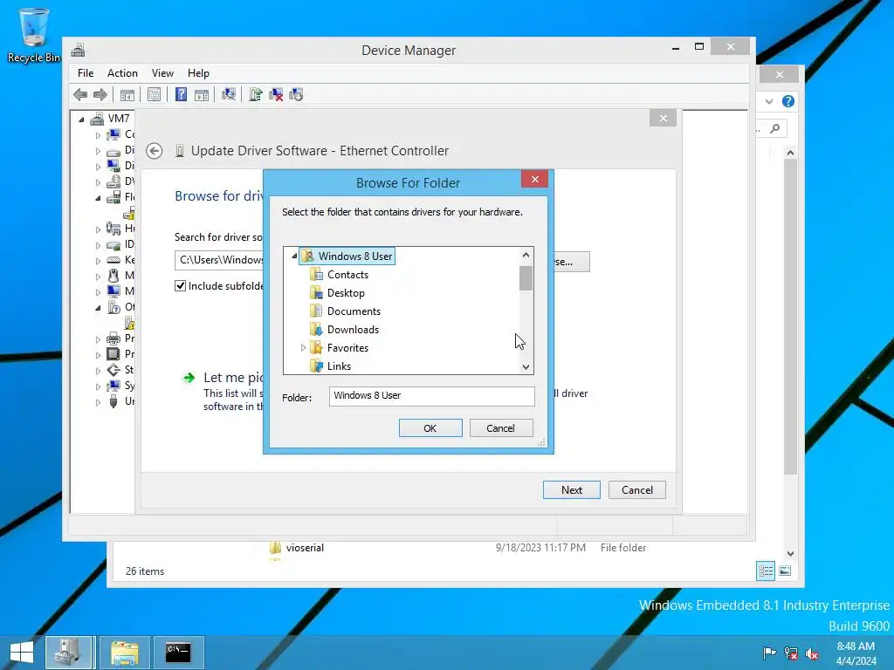Open the Action menu
The image size is (894, 670).
[122, 73]
